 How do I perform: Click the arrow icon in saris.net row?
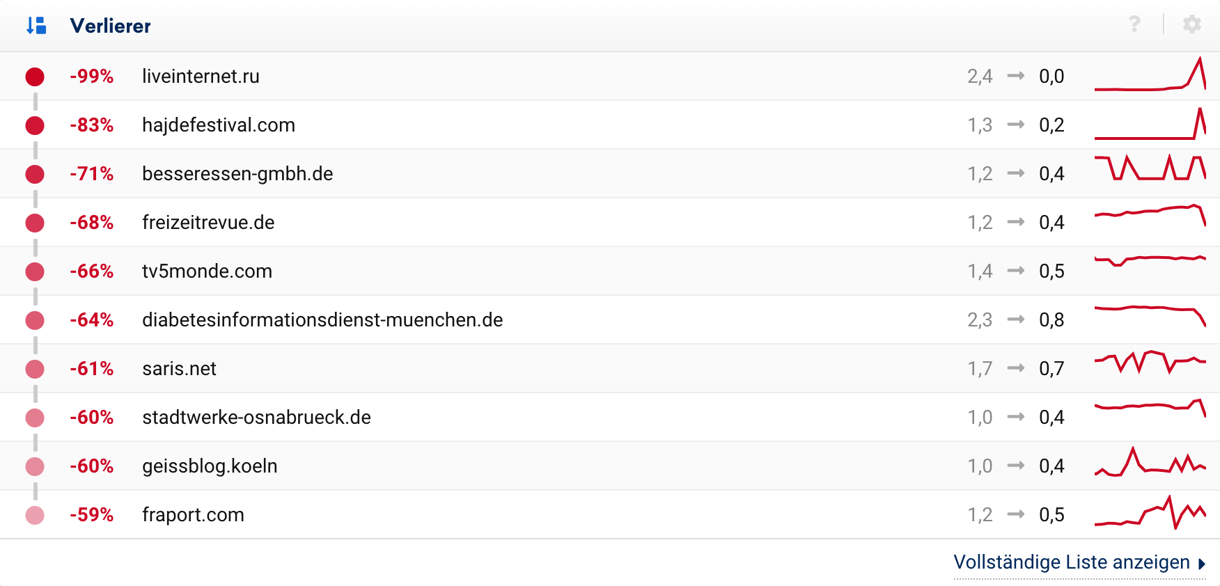pos(1016,368)
